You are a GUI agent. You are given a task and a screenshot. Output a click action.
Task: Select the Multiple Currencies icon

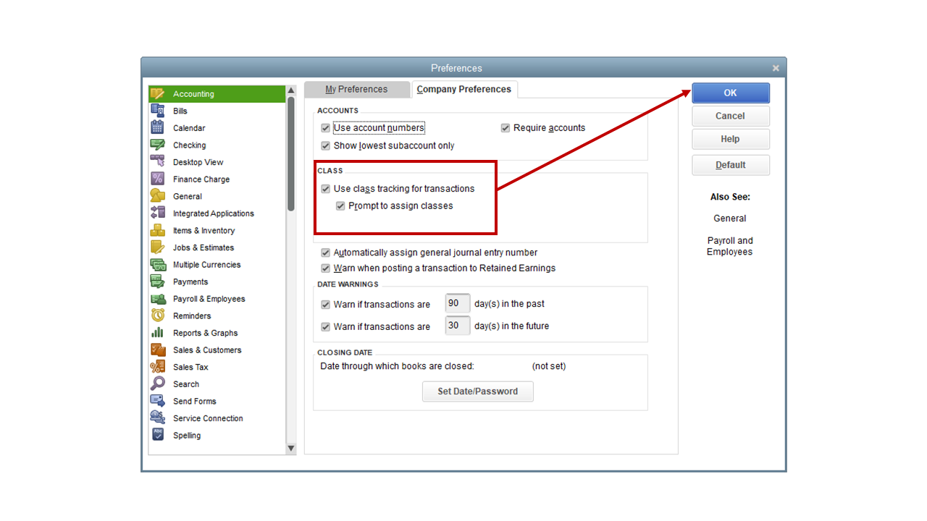(x=157, y=264)
